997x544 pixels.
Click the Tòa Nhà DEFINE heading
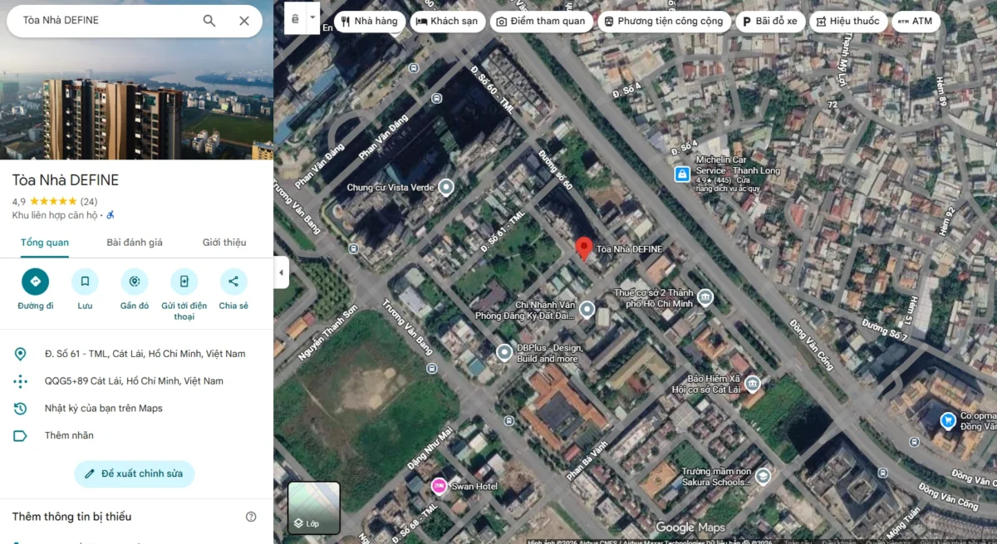[66, 180]
